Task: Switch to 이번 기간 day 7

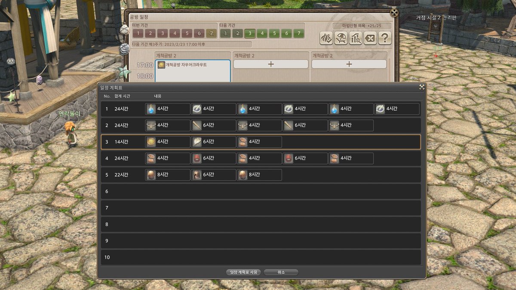Action: tap(211, 34)
